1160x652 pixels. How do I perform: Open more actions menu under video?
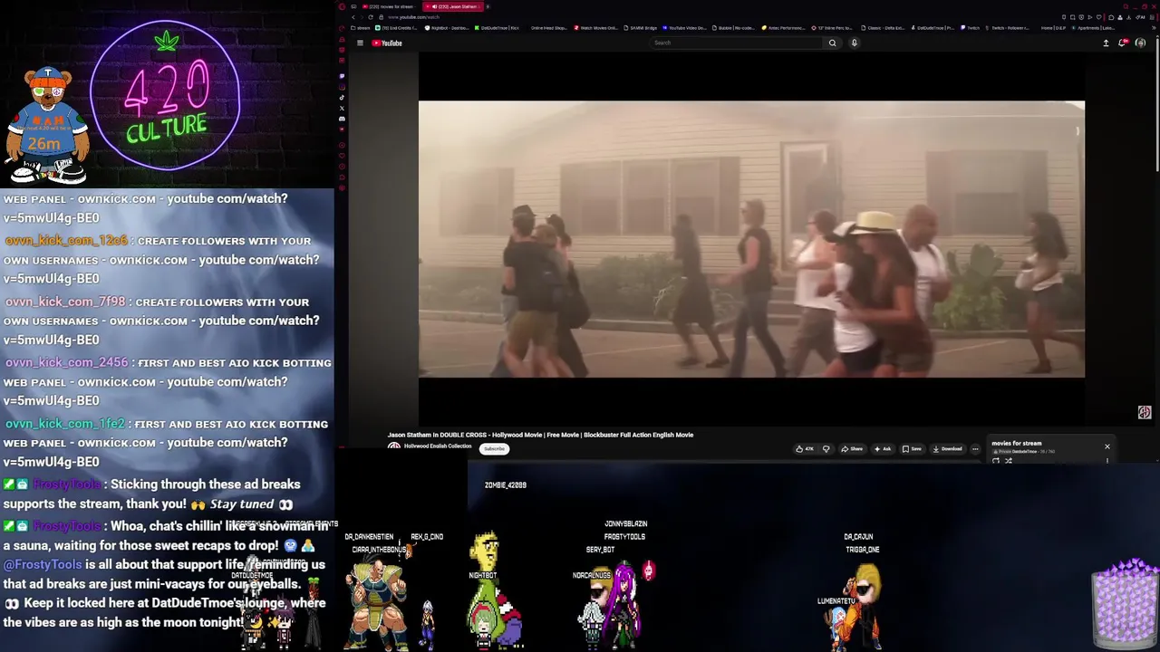(x=975, y=449)
